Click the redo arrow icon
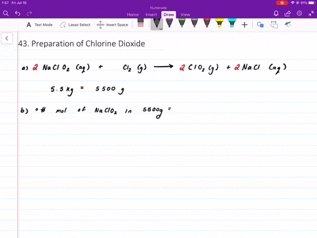The height and width of the screenshot is (238, 317). coord(29,14)
